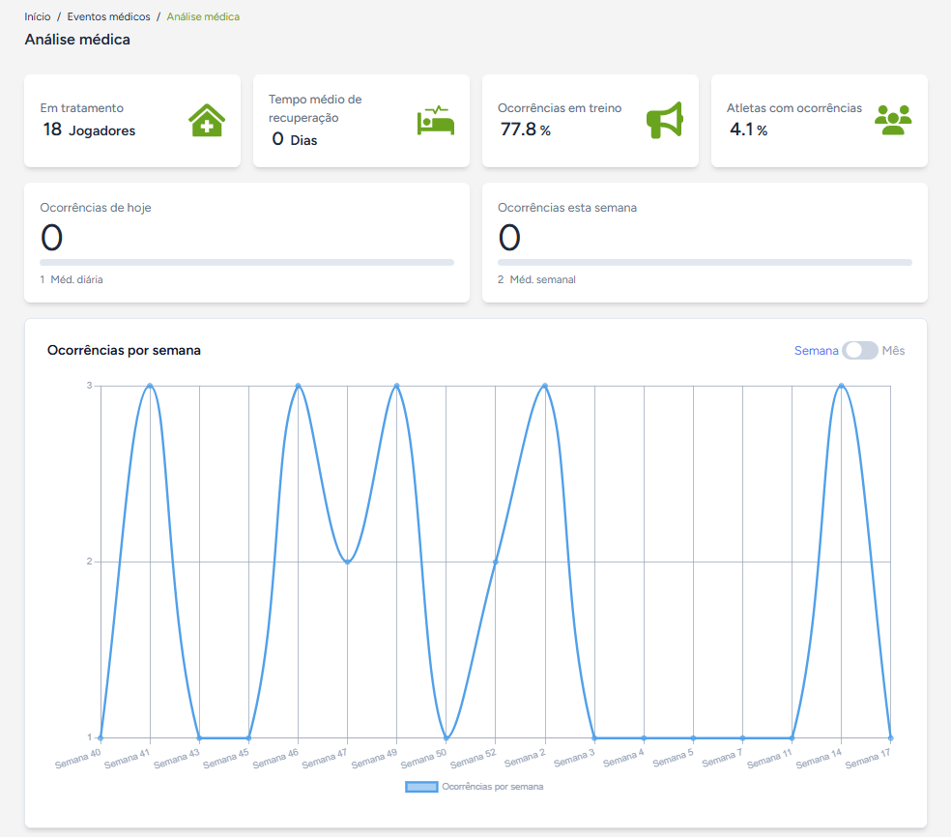The image size is (951, 837).
Task: Toggle the Semana/Mês chart switch
Action: tap(859, 351)
